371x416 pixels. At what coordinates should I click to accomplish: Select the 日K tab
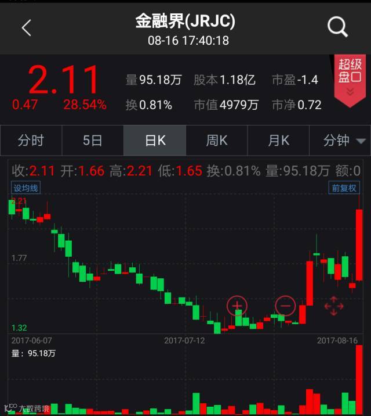[x=155, y=141]
